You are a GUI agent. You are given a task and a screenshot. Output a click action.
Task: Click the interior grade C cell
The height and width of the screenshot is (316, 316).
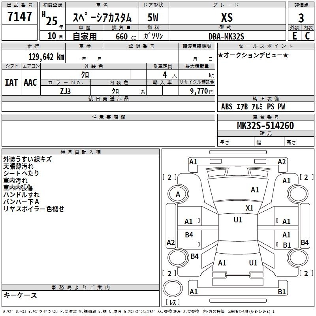click(x=307, y=36)
